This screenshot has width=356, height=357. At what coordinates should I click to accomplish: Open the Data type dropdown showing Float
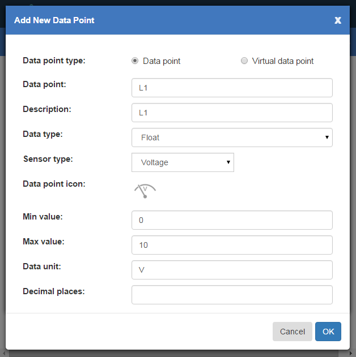tap(232, 137)
